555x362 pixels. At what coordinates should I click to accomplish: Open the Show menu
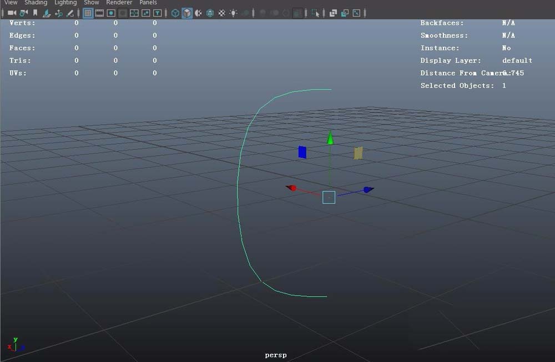point(91,3)
